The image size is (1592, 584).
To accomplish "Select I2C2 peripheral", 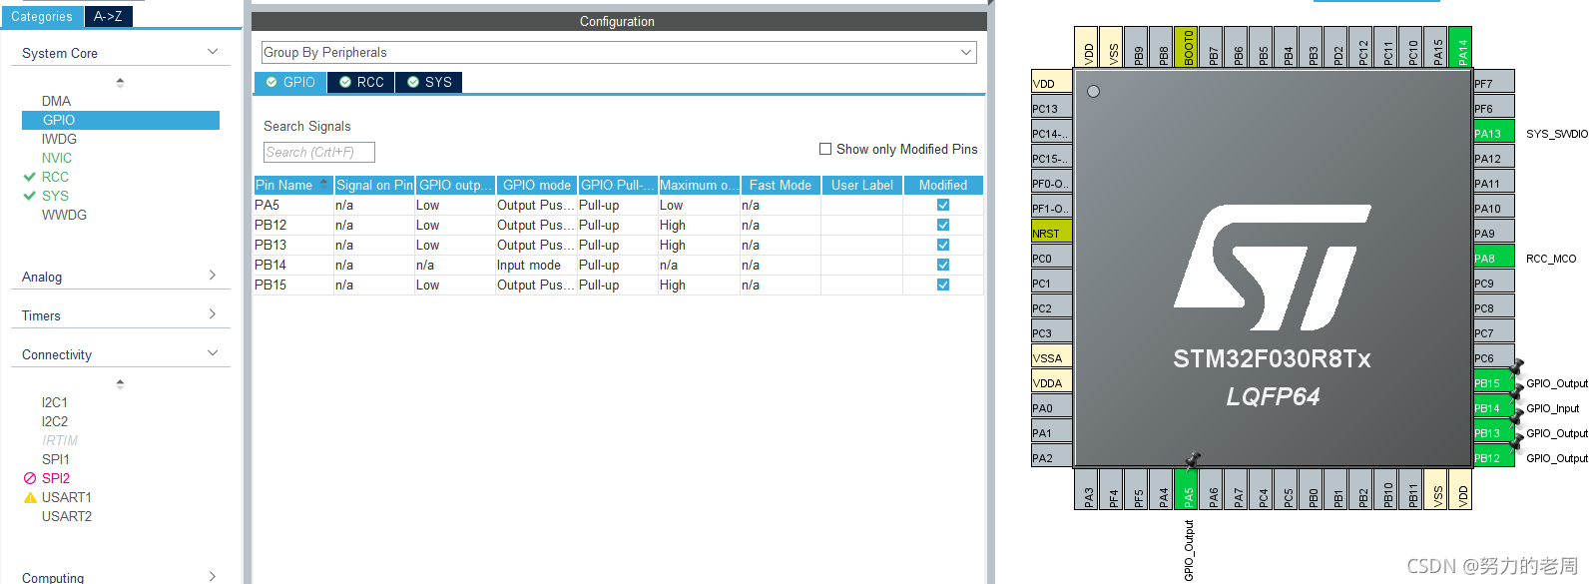I will pyautogui.click(x=55, y=421).
